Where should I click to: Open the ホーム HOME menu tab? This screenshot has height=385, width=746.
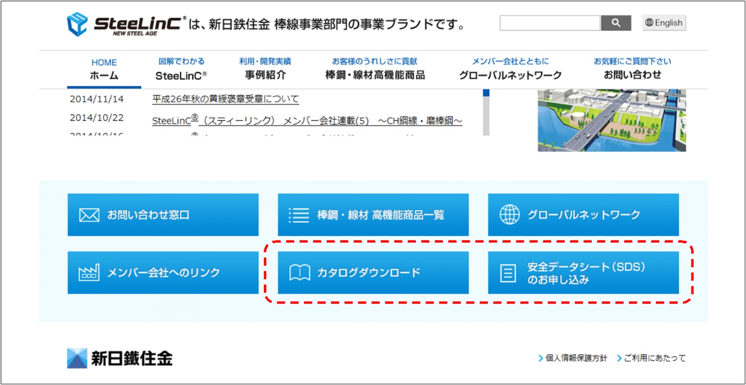tap(104, 69)
